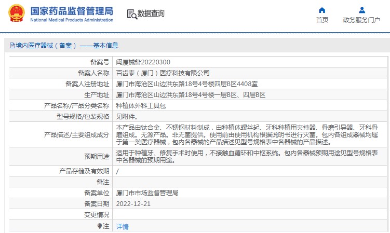390x233 pixels.
Task: Click the 备案日期 label
Action: tap(97, 204)
